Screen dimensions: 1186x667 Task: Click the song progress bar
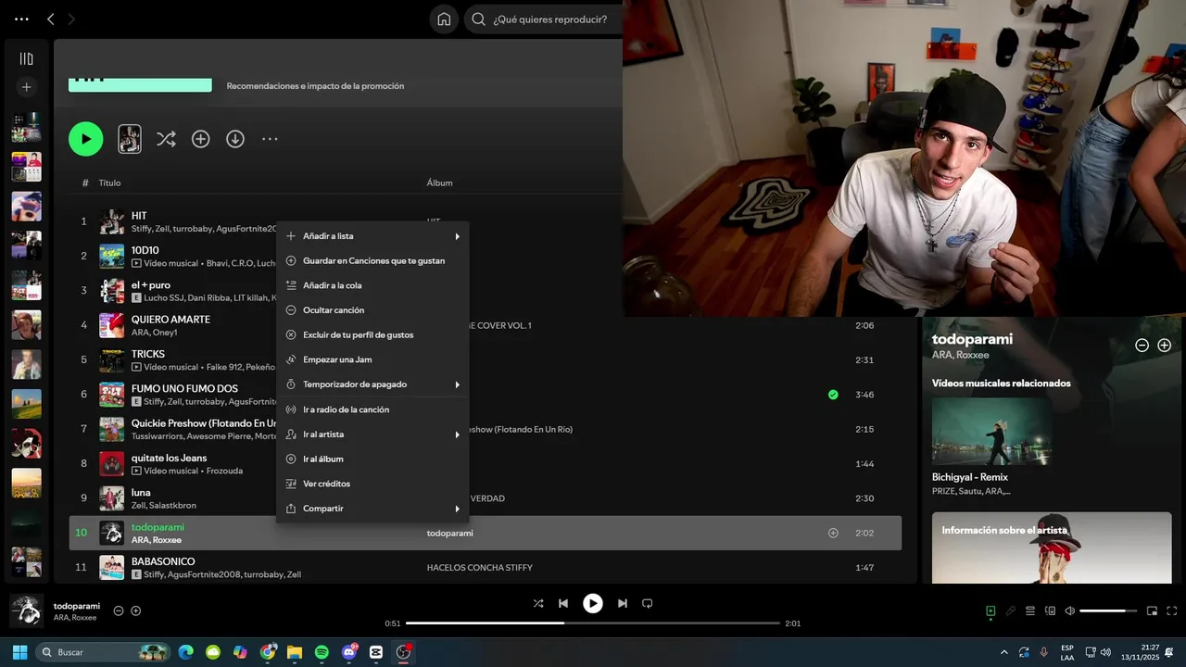pyautogui.click(x=593, y=623)
